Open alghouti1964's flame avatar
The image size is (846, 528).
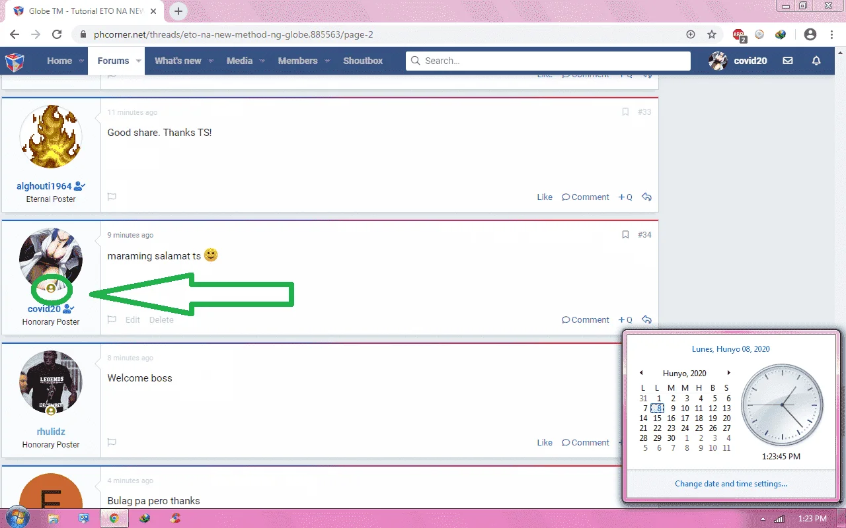(x=51, y=137)
